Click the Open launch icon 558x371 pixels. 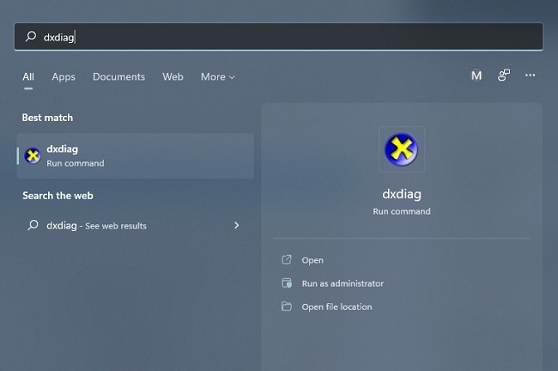287,259
